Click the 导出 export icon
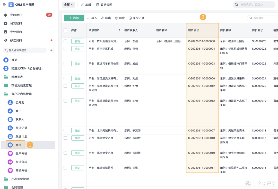This screenshot has width=278, height=189. click(102, 18)
